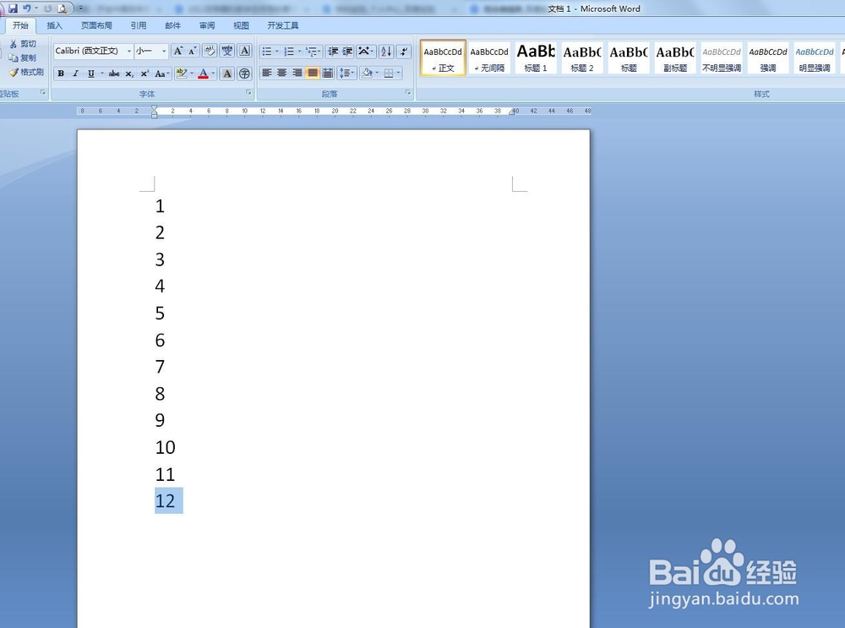This screenshot has height=628, width=845.
Task: Apply a numbered list
Action: [x=290, y=52]
